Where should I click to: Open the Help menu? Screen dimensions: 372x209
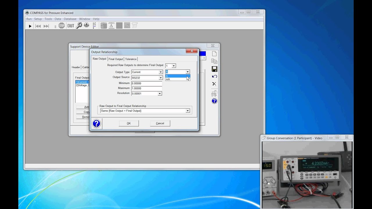click(96, 19)
